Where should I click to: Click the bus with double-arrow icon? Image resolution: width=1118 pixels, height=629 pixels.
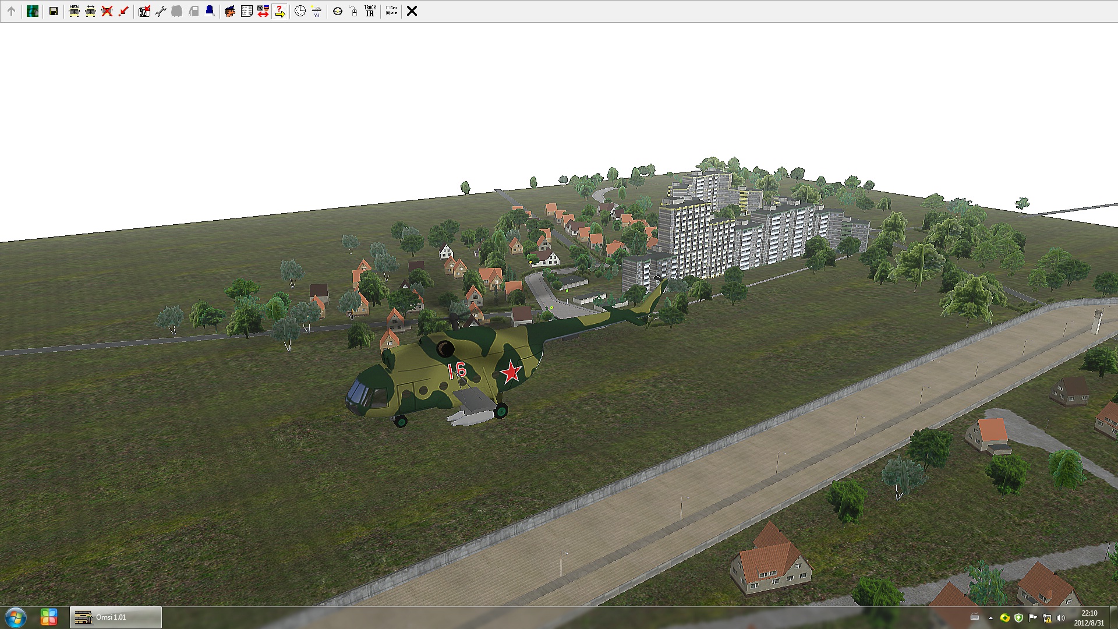pyautogui.click(x=91, y=11)
